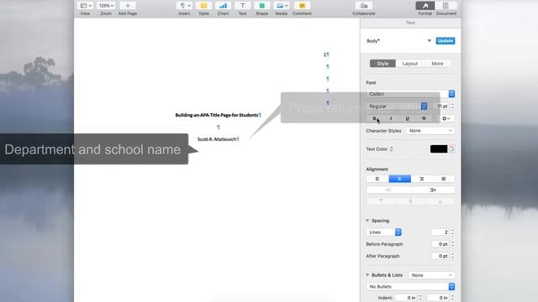Click the Collaborate toolbar icon
The width and height of the screenshot is (538, 302).
click(364, 6)
